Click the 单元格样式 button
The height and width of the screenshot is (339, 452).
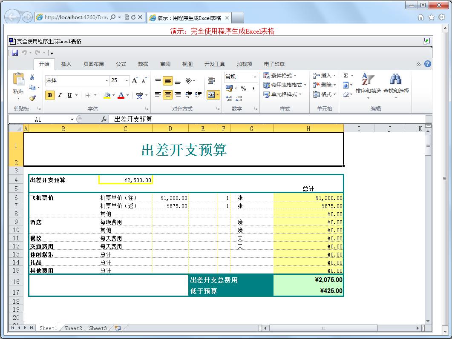tap(283, 94)
